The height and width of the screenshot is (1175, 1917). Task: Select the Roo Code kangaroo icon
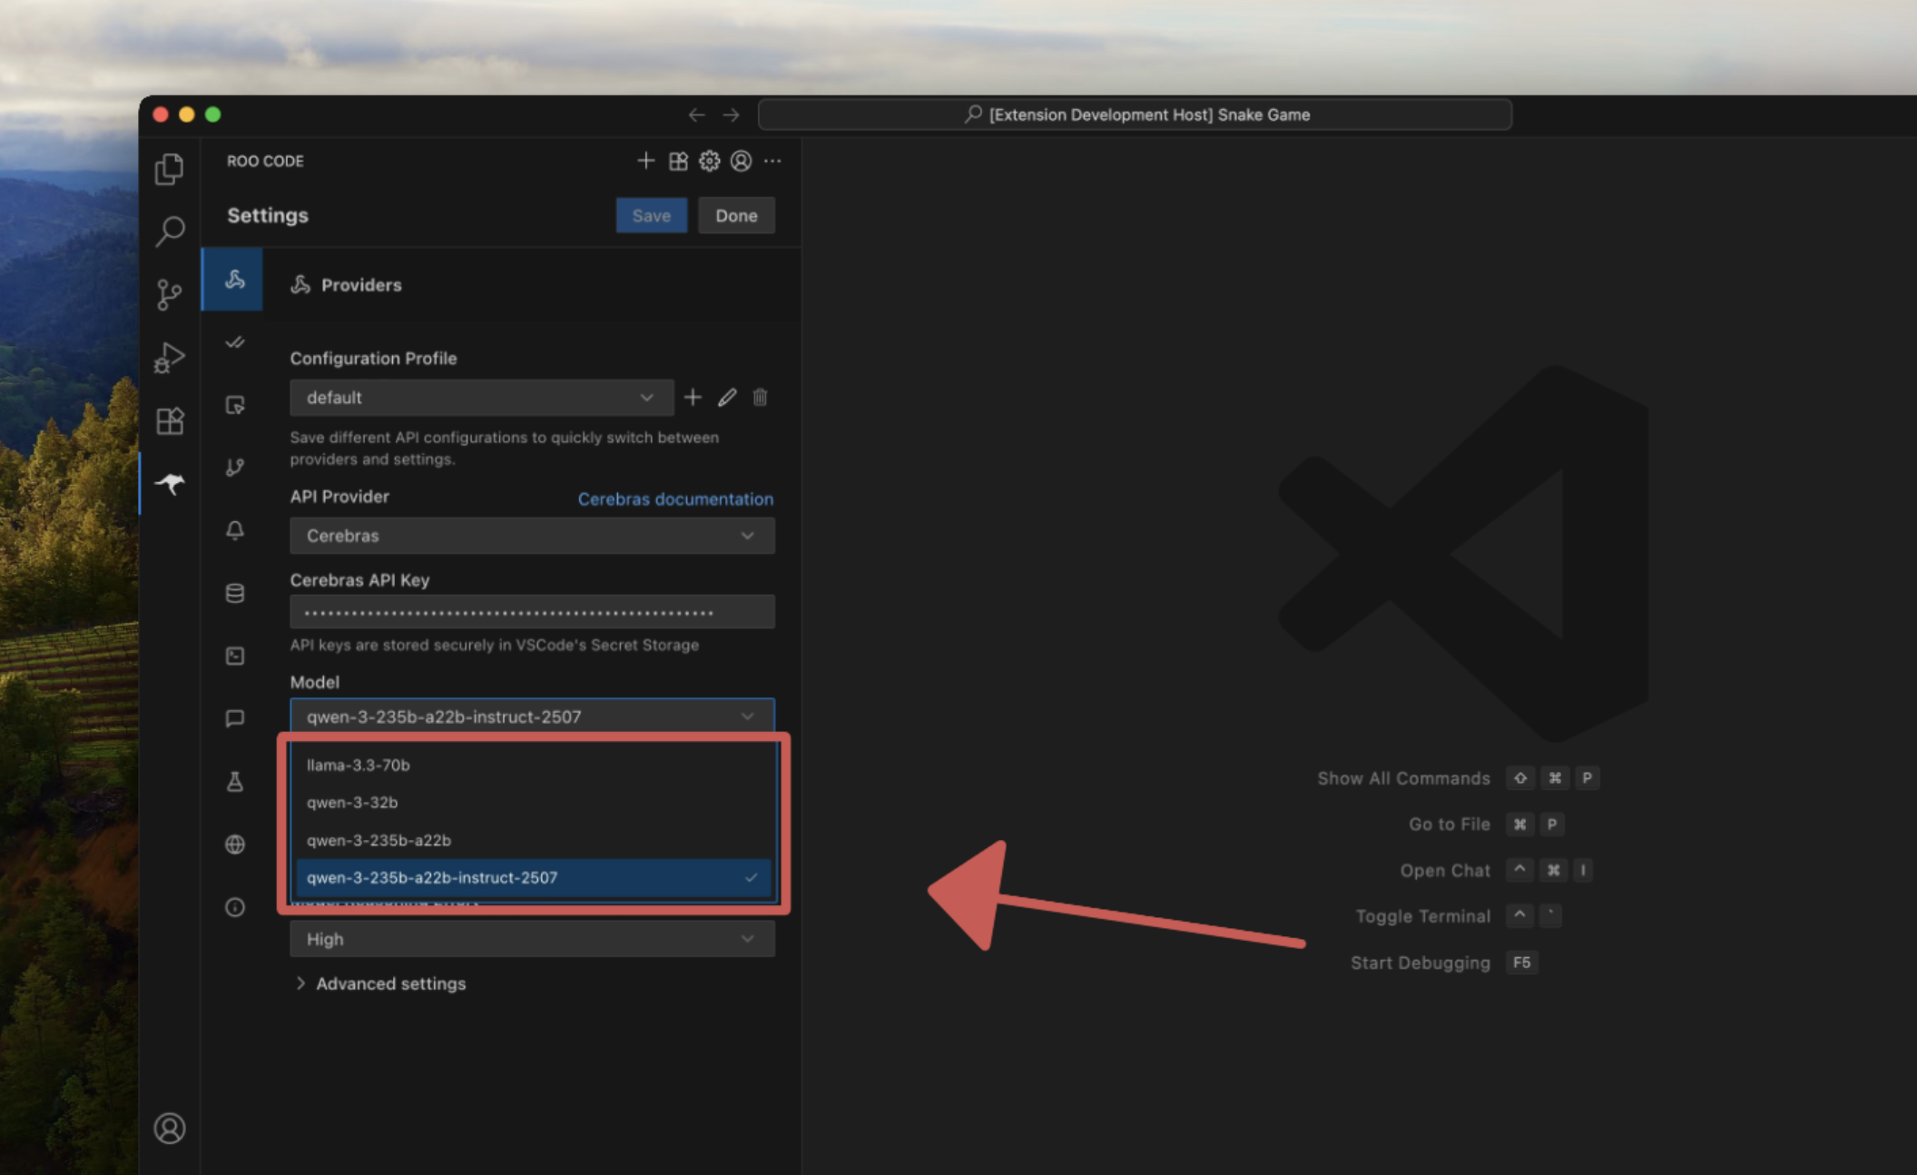[x=170, y=483]
